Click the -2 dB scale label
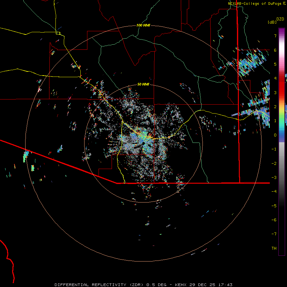The height and width of the screenshot is (287, 287). click(x=274, y=164)
